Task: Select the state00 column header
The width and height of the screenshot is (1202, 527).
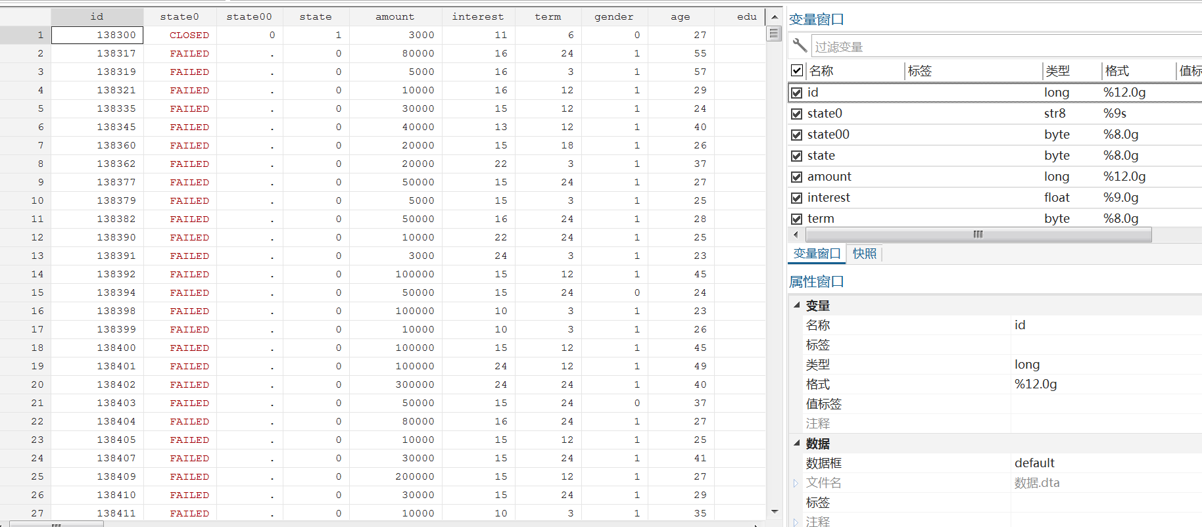Action: [x=249, y=16]
